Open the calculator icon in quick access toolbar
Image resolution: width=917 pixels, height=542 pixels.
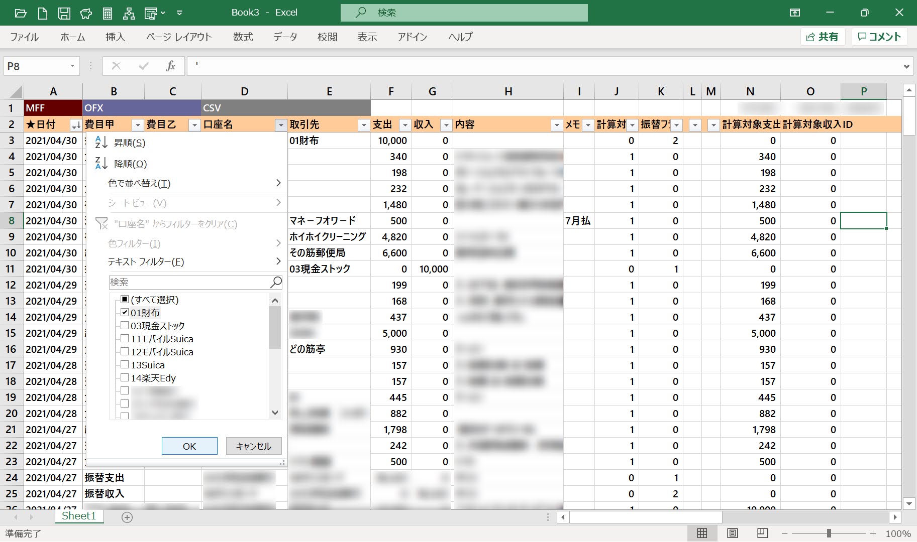point(108,13)
